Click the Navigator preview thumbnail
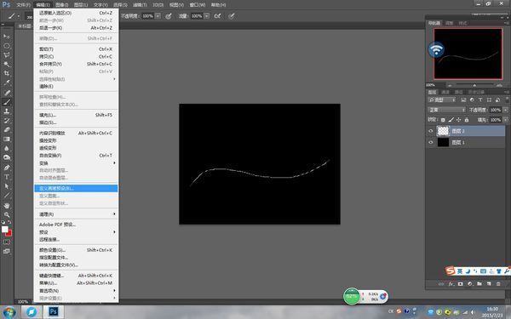This screenshot has height=319, width=511. tap(468, 54)
